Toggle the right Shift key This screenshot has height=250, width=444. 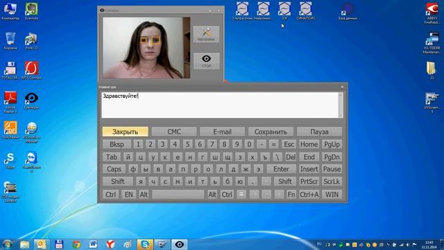tap(285, 181)
